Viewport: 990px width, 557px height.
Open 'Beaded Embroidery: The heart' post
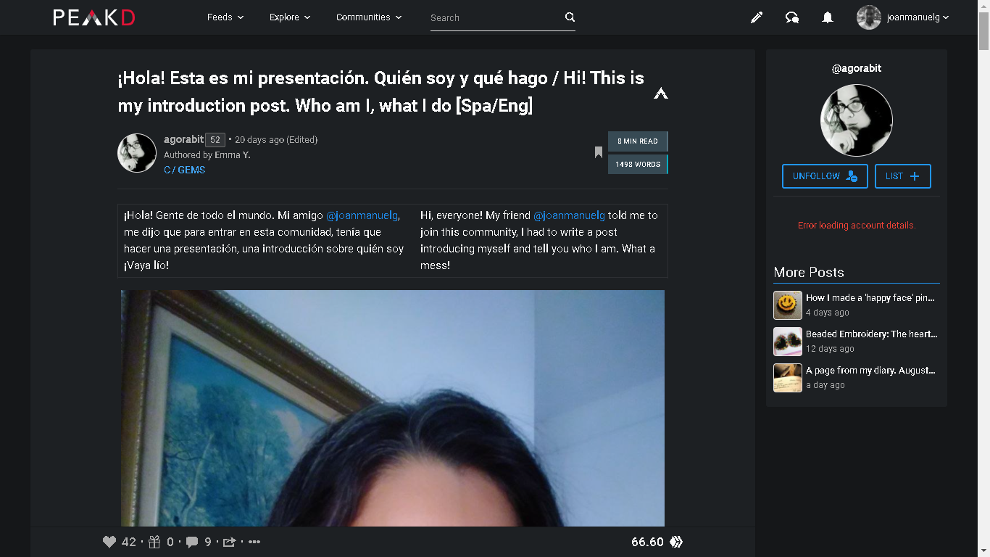[x=872, y=334]
